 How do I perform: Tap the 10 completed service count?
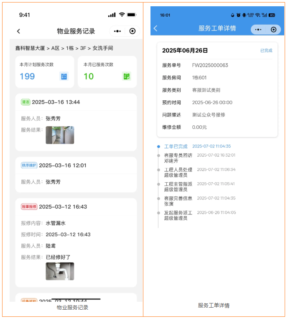click(89, 76)
